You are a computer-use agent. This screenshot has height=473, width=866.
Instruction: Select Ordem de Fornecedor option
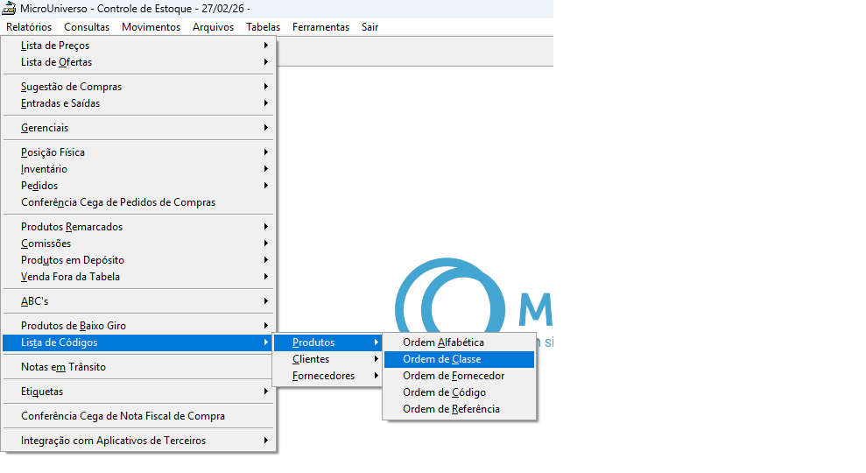click(454, 376)
